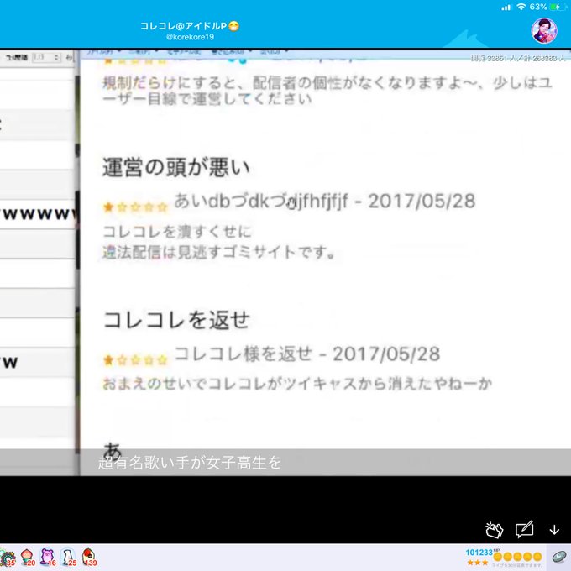Click the reviewer line あいdbづdkづdjfhfjfjf - 2017/05/28
The image size is (571, 571).
coord(324,201)
